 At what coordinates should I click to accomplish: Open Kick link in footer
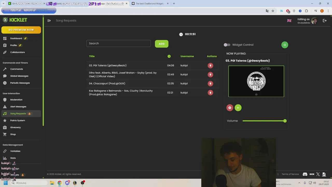click(x=312, y=174)
